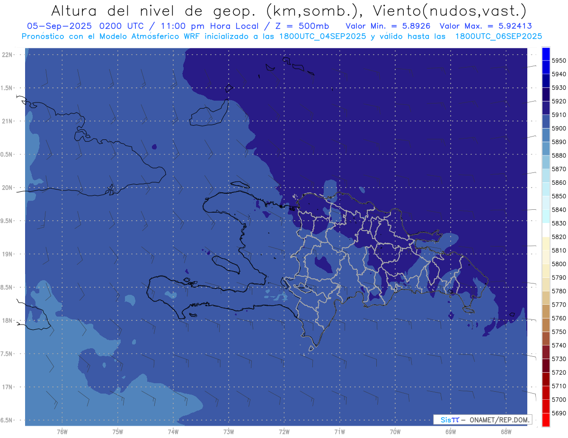Click 'Valor Min. = 5.8926' text
This screenshot has width=568, height=438.
point(389,26)
